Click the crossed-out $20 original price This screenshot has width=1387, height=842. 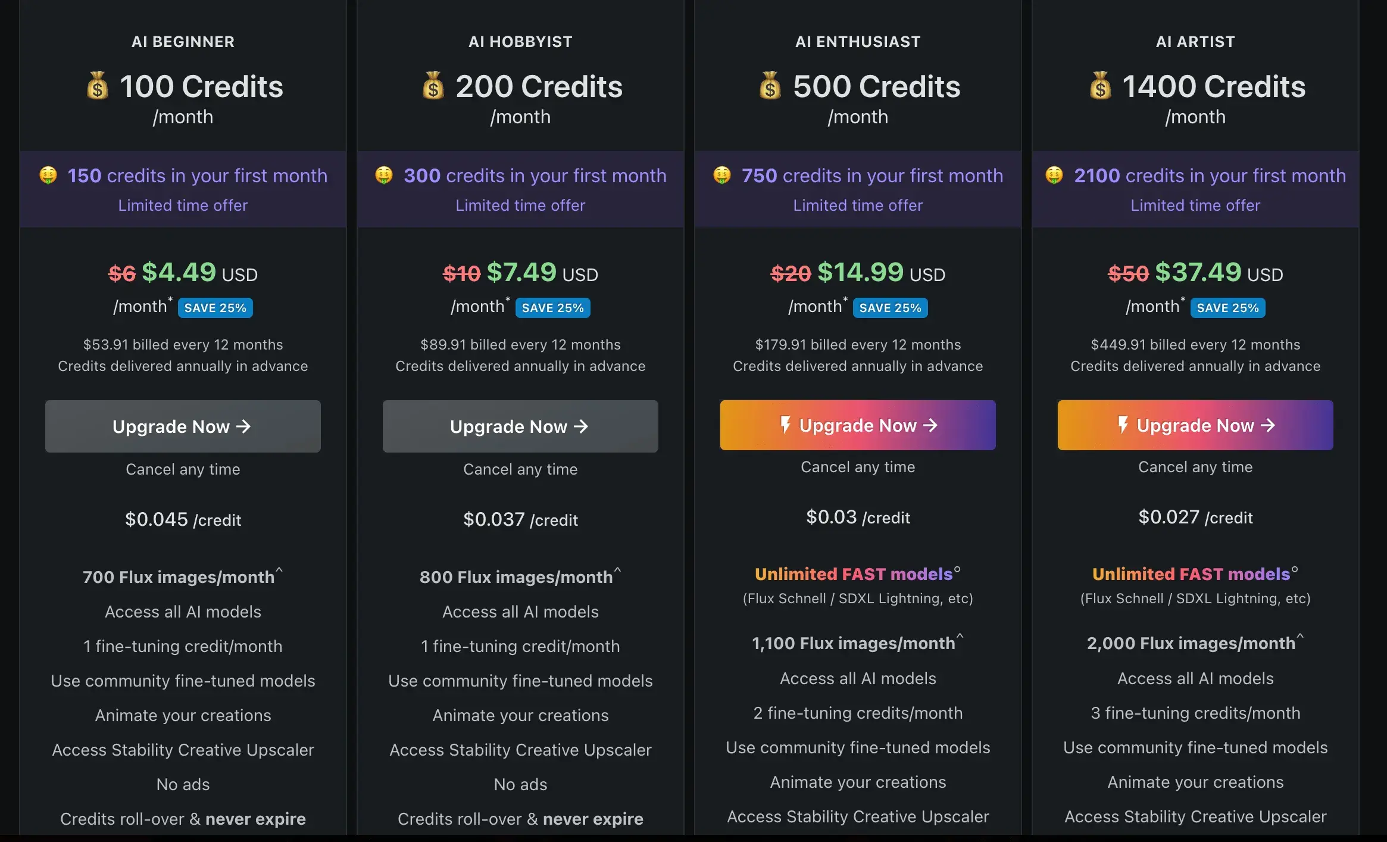tap(791, 273)
